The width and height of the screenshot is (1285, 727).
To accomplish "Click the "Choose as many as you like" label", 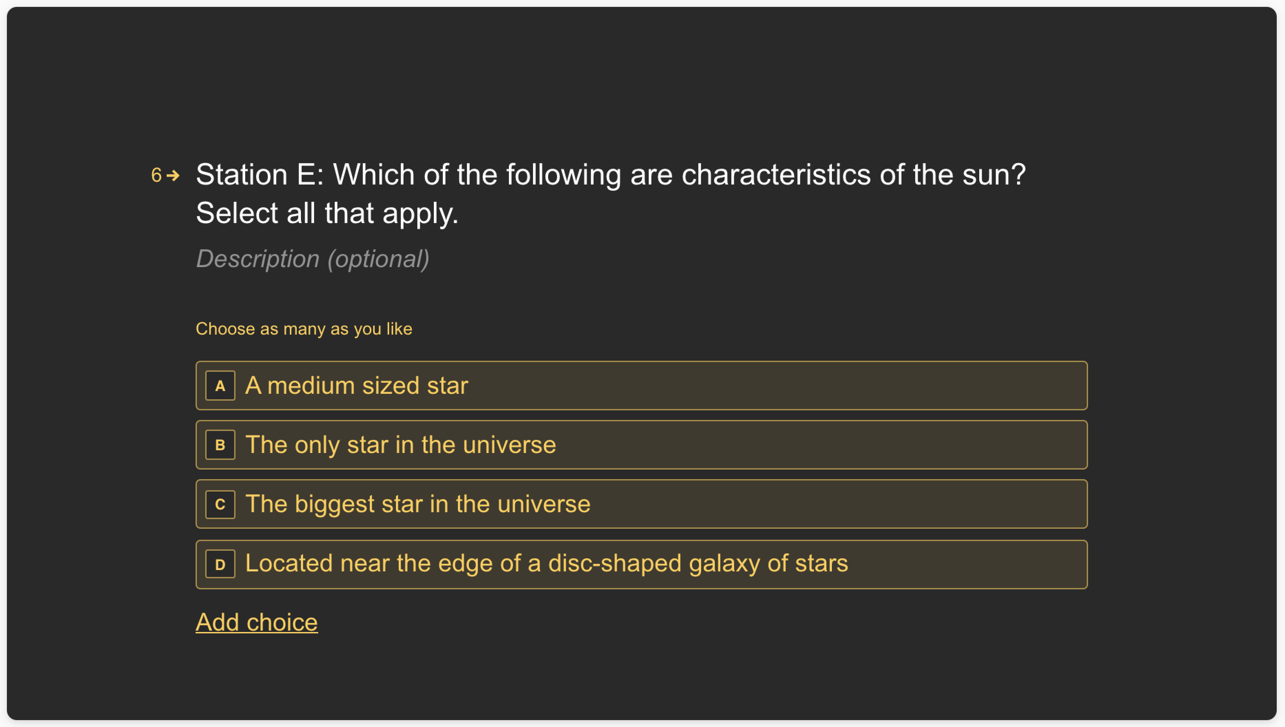I will [x=304, y=329].
